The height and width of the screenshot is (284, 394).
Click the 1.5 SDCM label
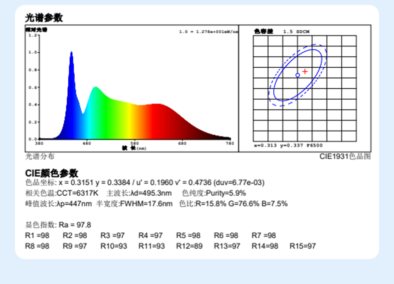pyautogui.click(x=296, y=31)
